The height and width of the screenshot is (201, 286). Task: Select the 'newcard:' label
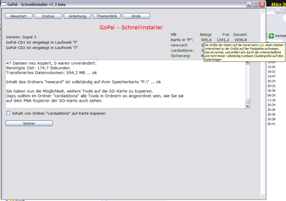click(179, 45)
